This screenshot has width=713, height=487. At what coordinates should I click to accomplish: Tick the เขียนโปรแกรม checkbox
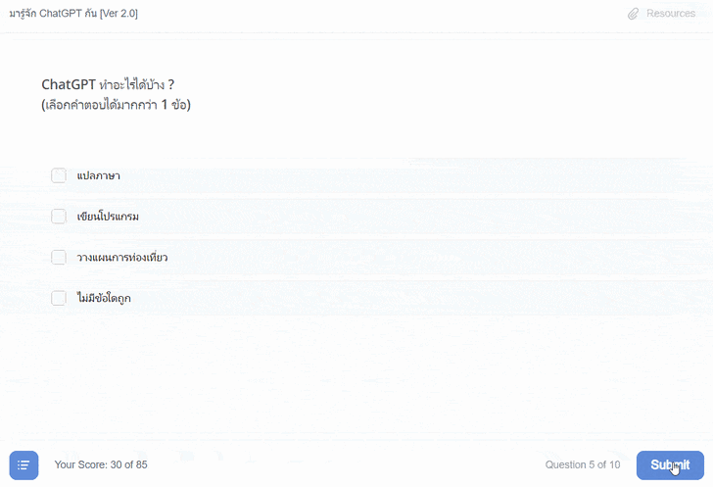[x=59, y=217]
